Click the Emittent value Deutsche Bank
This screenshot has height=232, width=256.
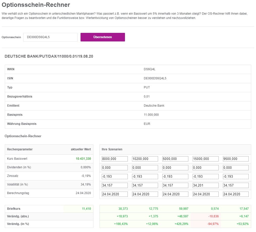(x=154, y=106)
